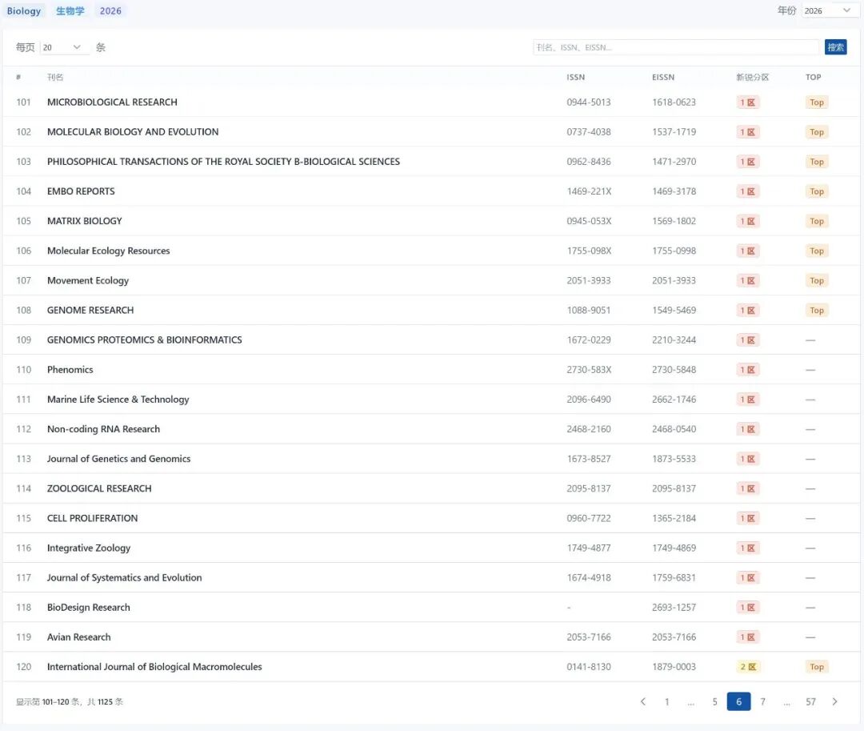This screenshot has width=864, height=731.
Task: Select the 生物学 tag
Action: tap(70, 11)
